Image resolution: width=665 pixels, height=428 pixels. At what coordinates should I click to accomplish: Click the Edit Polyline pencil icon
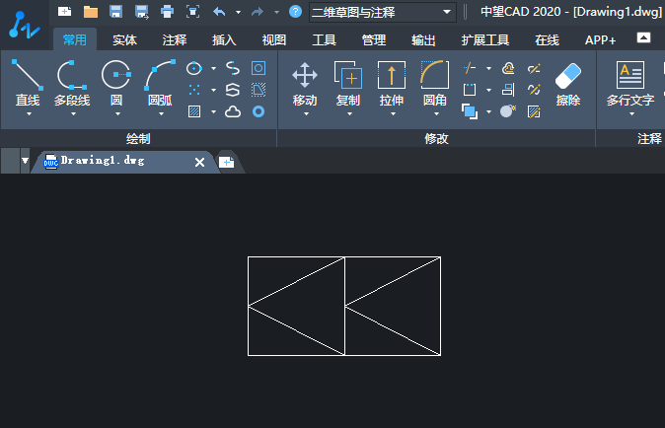click(534, 68)
